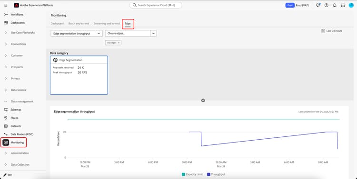Open the Choose edges dropdown arrow
This screenshot has height=179, width=357.
click(x=153, y=33)
